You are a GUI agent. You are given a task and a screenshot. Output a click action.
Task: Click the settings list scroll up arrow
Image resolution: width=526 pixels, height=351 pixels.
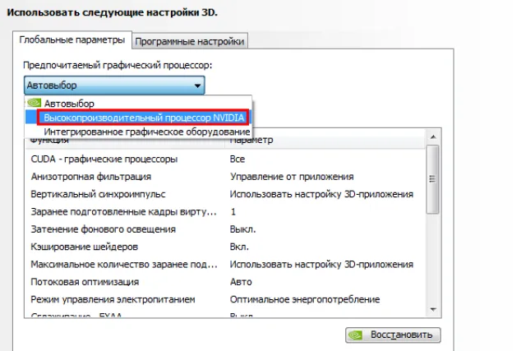click(x=433, y=136)
